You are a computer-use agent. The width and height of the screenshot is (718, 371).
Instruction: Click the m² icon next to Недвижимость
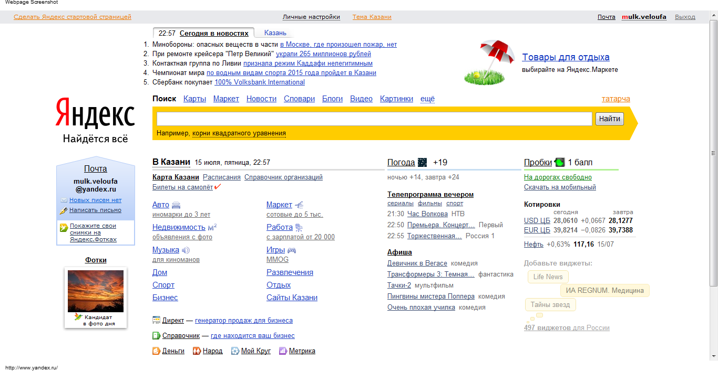[x=212, y=227]
